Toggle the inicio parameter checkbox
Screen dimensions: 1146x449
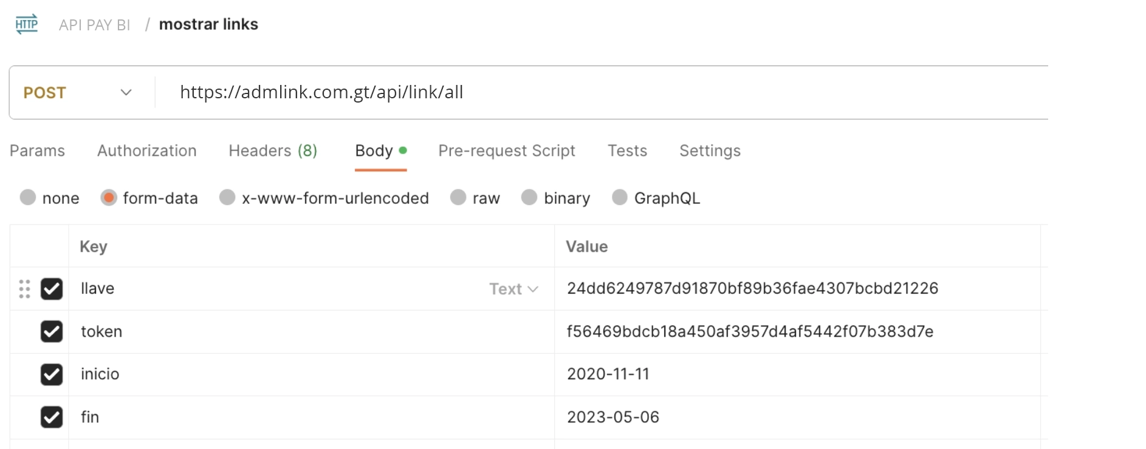[52, 374]
